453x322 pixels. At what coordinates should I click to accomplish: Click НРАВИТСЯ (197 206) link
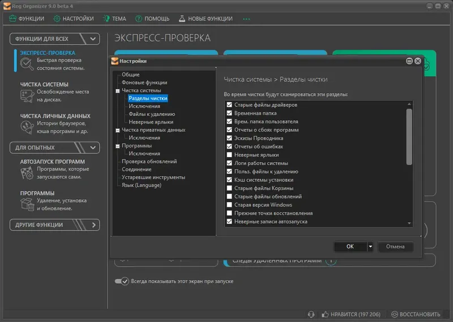tap(356, 314)
